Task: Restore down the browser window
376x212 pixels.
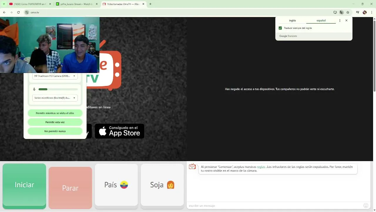Action: click(x=362, y=4)
